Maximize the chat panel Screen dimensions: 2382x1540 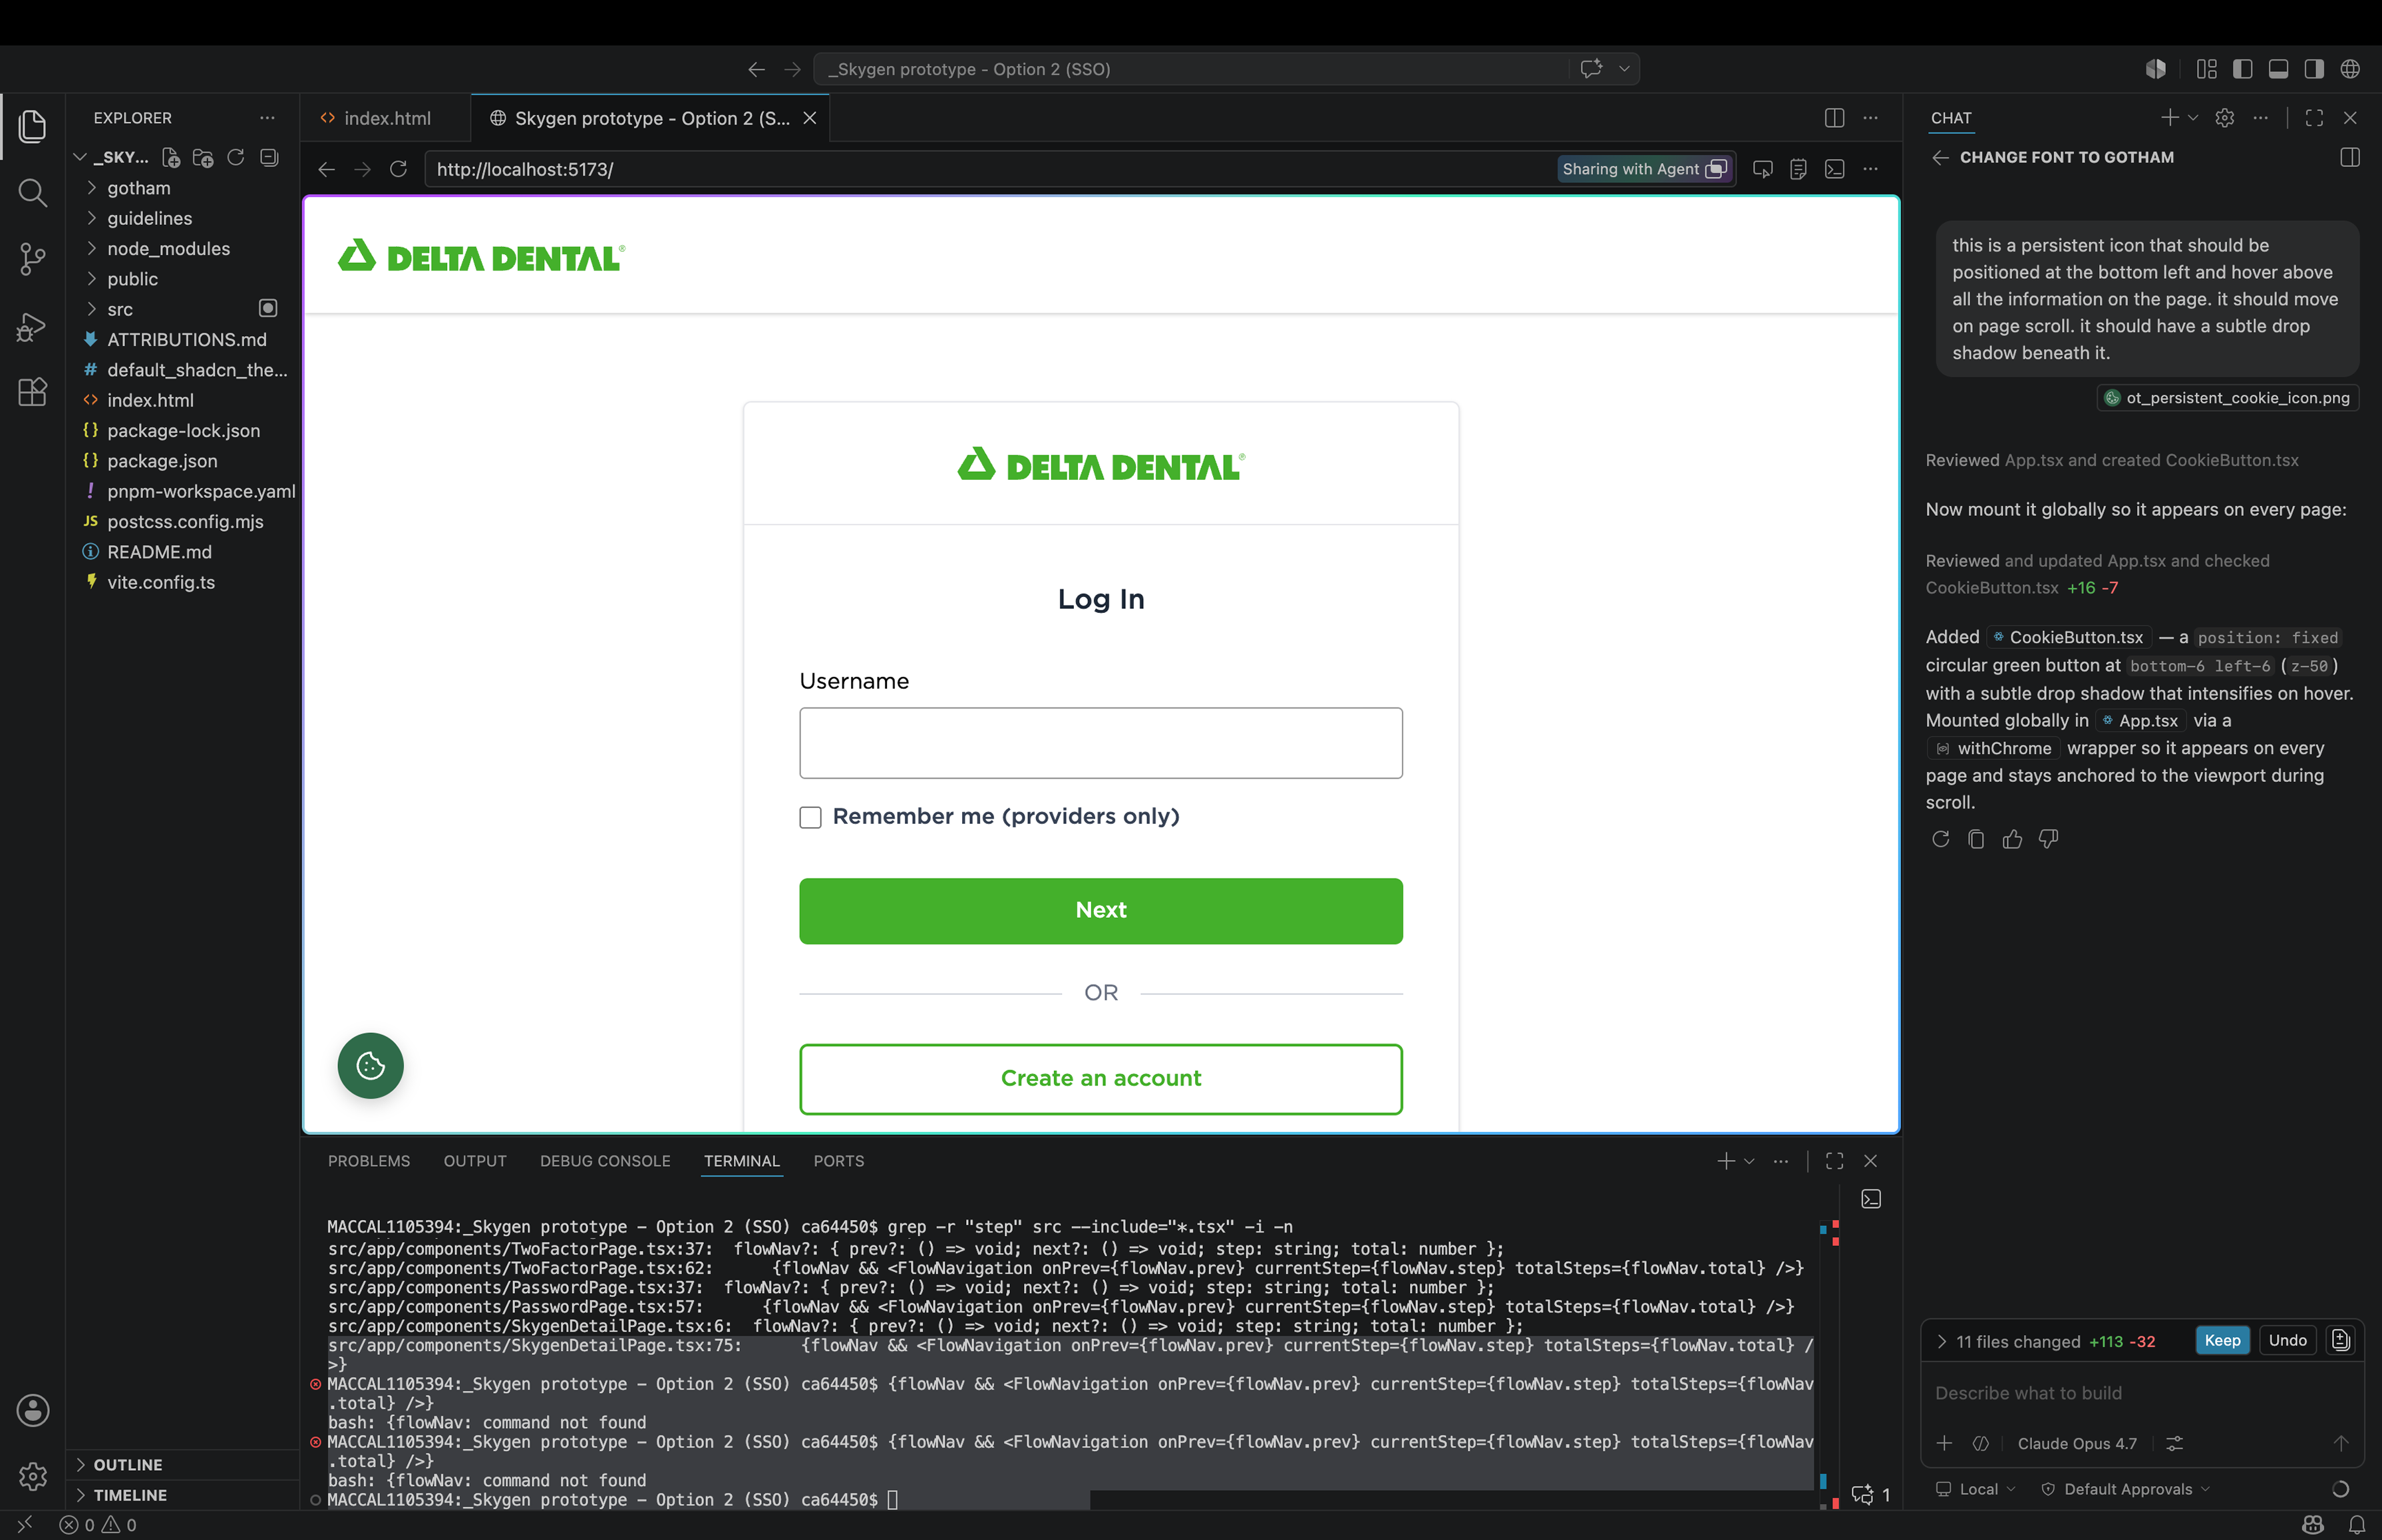click(x=2314, y=118)
